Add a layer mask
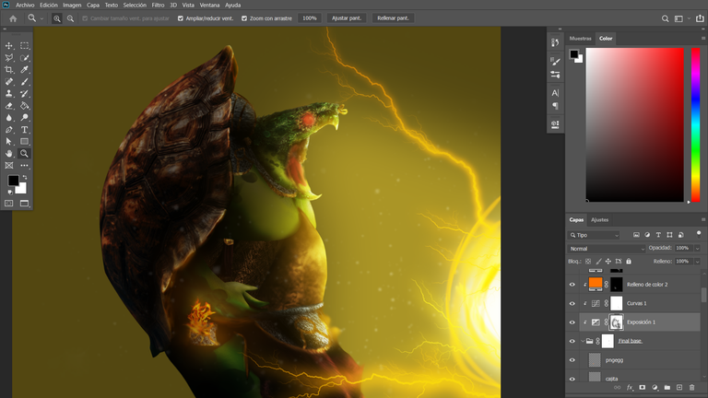The image size is (708, 398). click(x=642, y=388)
